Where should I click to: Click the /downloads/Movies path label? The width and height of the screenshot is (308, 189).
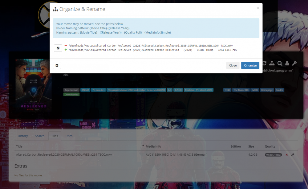coord(136,90)
